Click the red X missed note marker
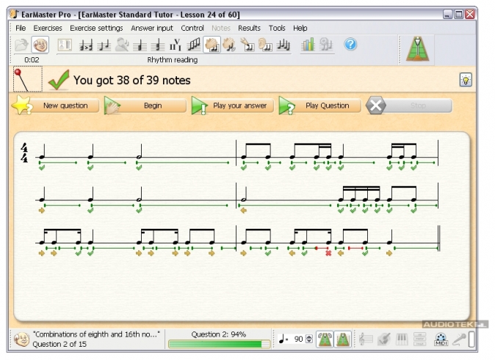 click(x=328, y=253)
